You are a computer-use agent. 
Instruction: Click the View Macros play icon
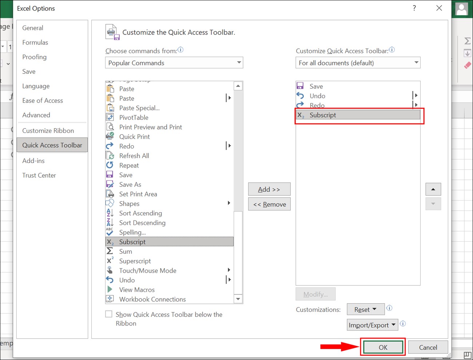tap(110, 289)
